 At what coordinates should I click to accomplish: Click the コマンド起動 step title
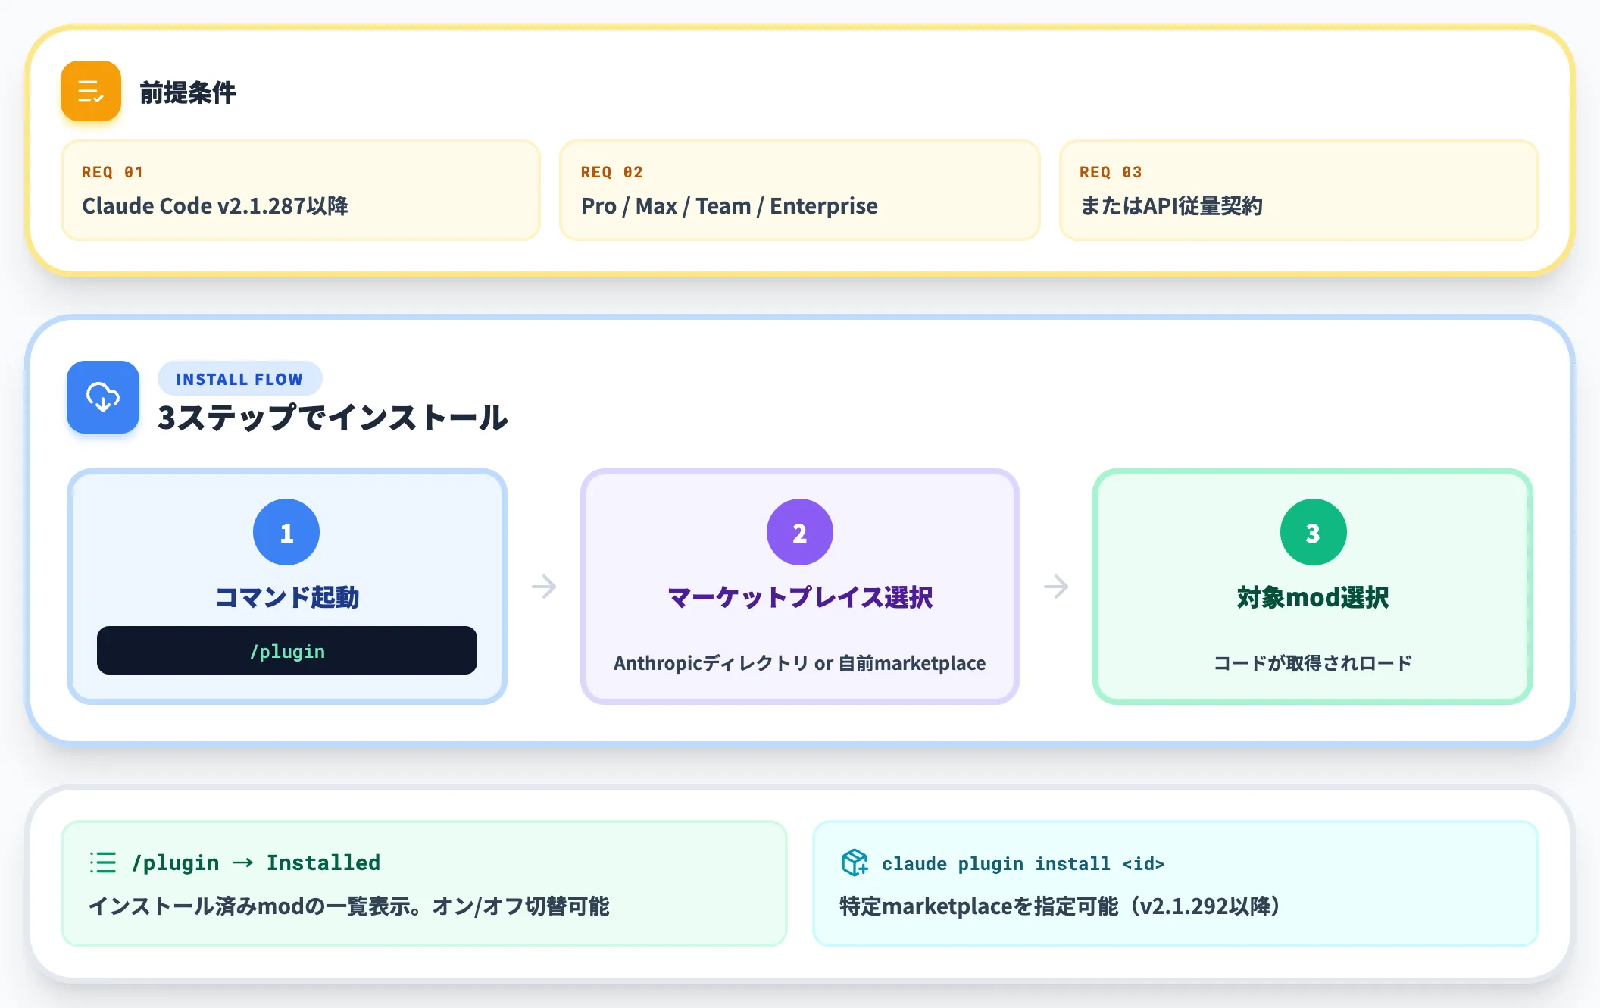(x=287, y=597)
